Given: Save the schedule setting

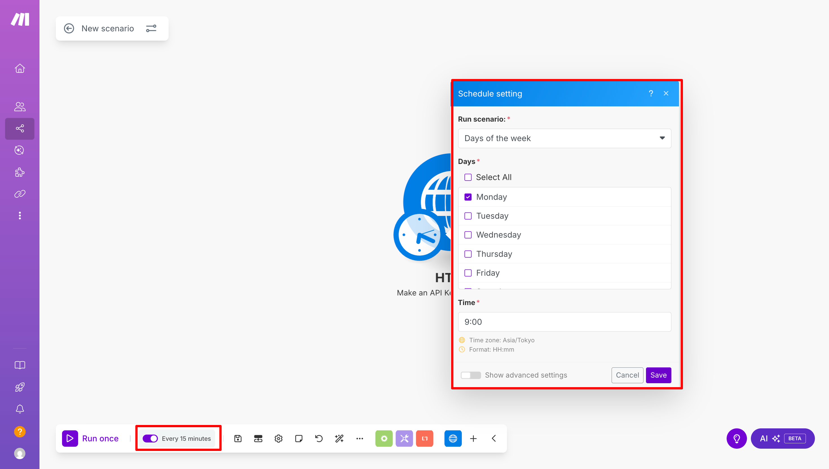Looking at the screenshot, I should tap(658, 375).
